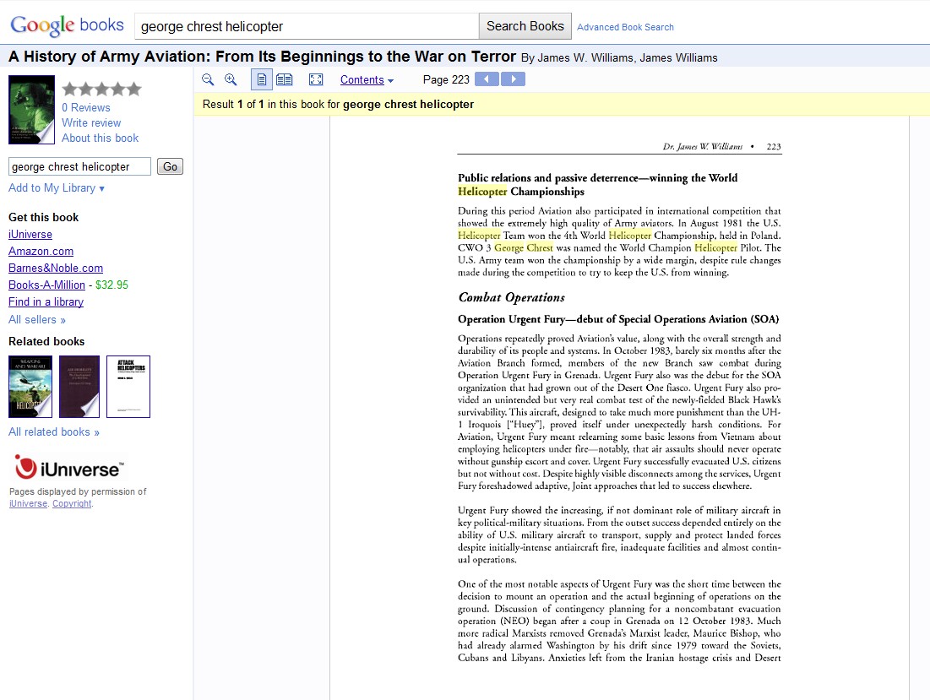This screenshot has width=930, height=700.
Task: Click the zoom out magnifier icon
Action: tap(208, 79)
